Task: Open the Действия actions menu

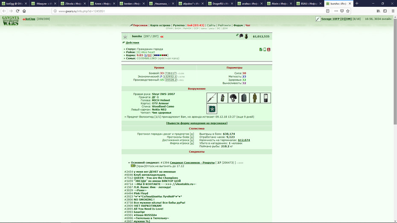Action: coord(132,43)
